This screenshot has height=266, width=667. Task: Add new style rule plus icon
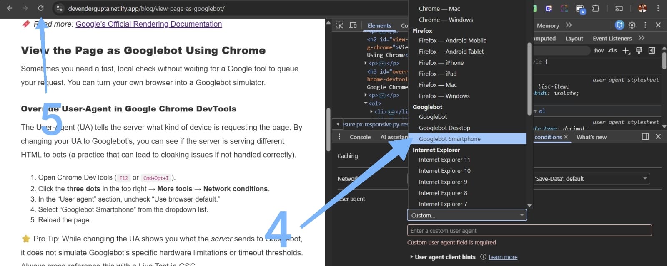click(626, 51)
